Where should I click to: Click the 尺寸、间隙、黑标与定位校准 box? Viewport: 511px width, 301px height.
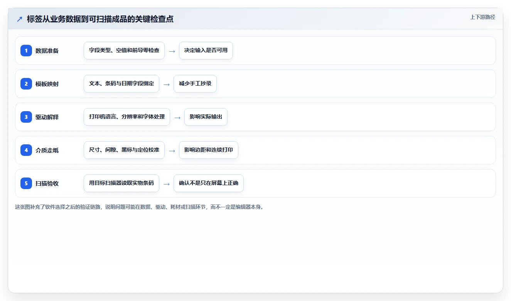click(x=124, y=150)
